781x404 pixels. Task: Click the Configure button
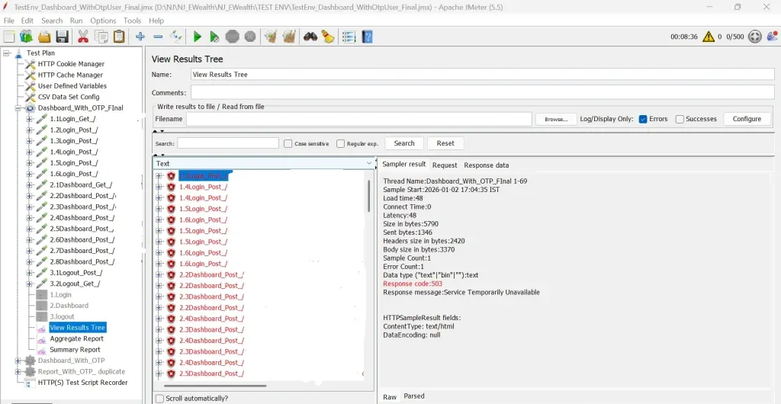pos(747,119)
